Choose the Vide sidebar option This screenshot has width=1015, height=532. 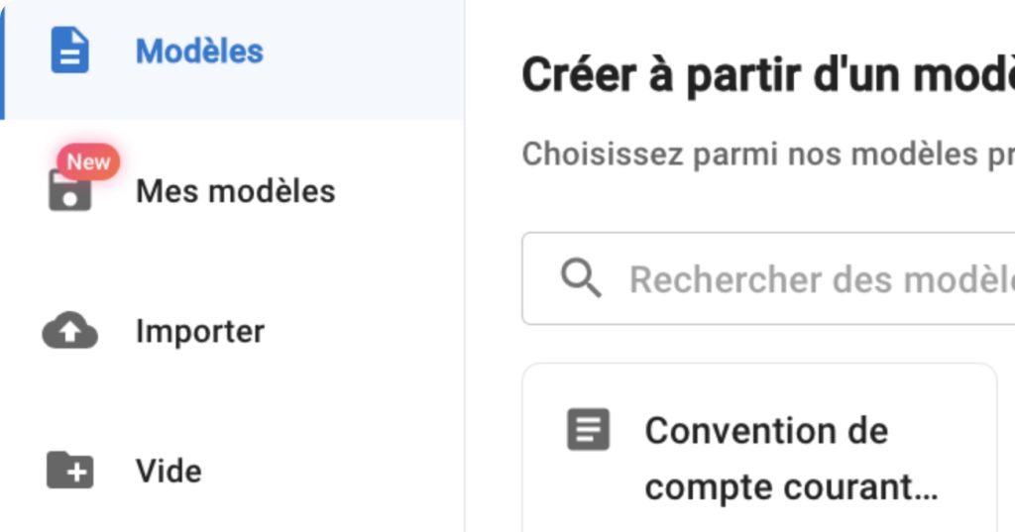click(169, 471)
